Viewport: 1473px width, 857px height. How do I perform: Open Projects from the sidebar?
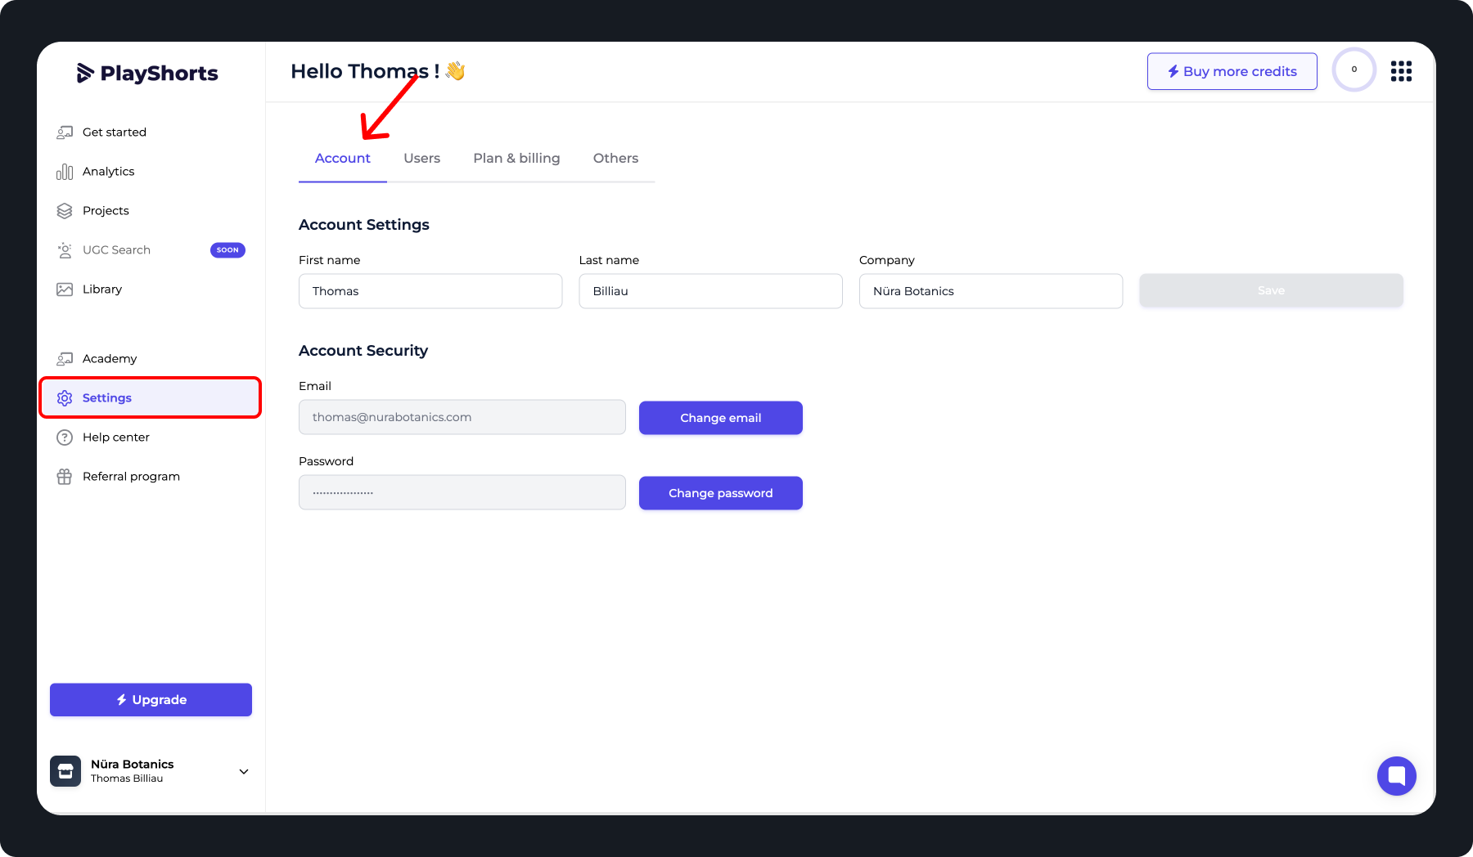tap(151, 211)
